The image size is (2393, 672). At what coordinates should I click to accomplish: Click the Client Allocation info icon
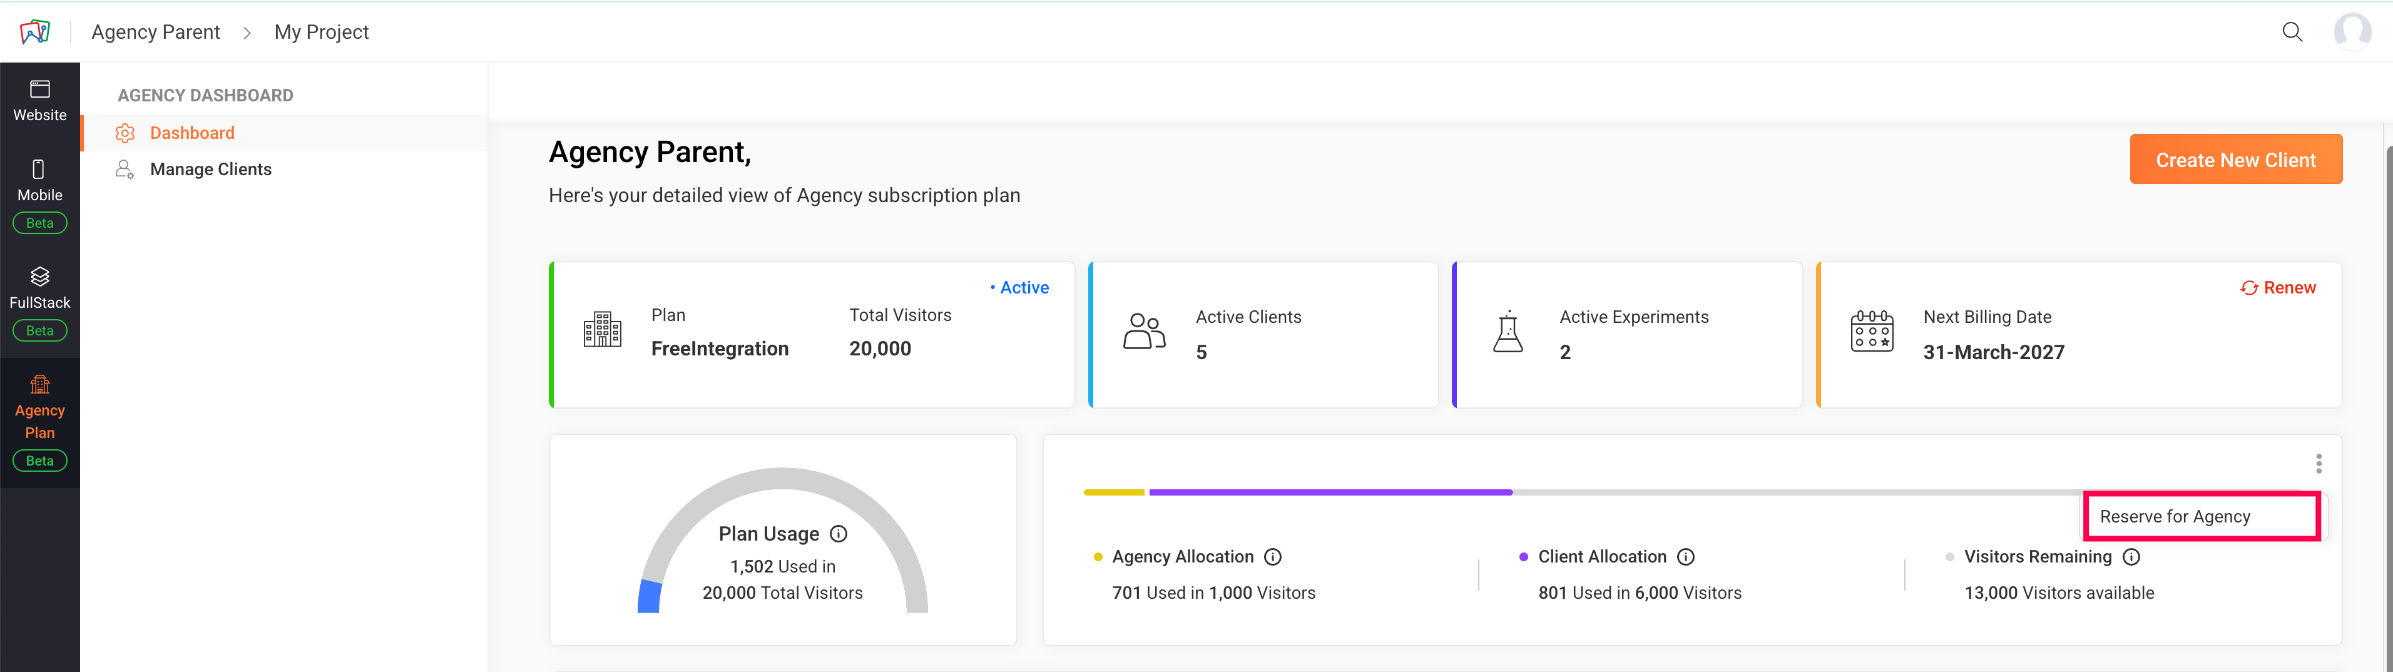click(1685, 557)
